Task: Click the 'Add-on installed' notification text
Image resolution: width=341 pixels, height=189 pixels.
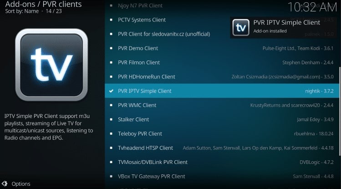Action: (270, 31)
